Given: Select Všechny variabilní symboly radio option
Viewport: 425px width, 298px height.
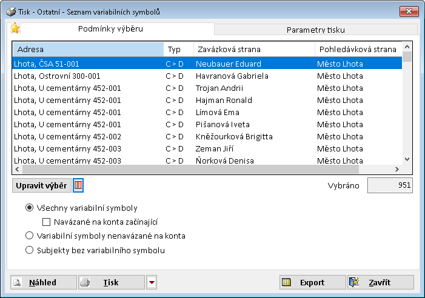Looking at the screenshot, I should 29,208.
